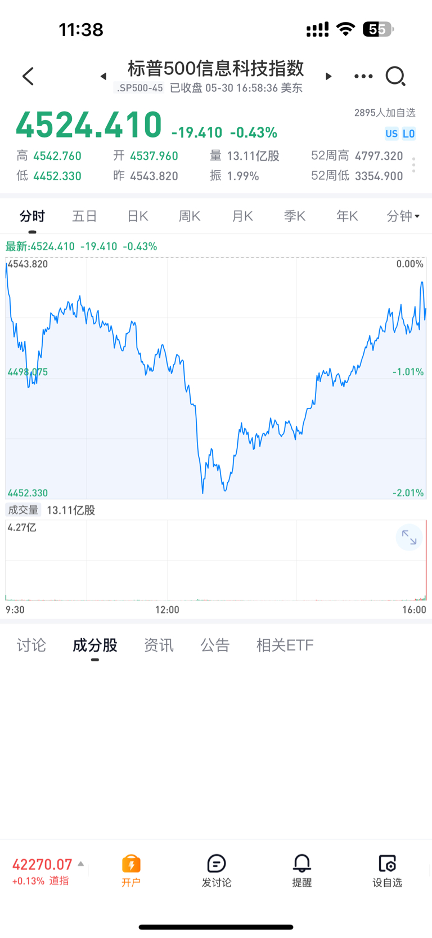Tap the back arrow icon
The image size is (432, 938).
point(28,76)
